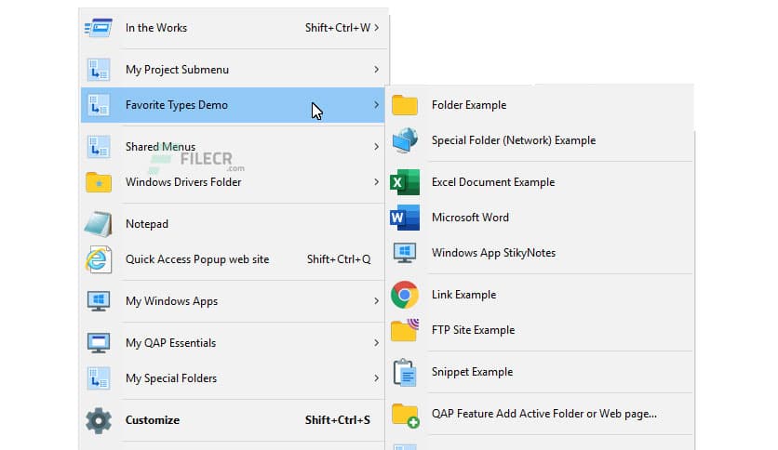Image resolution: width=778 pixels, height=450 pixels.
Task: Click the Add Active Folder plus-folder icon
Action: coord(405,415)
